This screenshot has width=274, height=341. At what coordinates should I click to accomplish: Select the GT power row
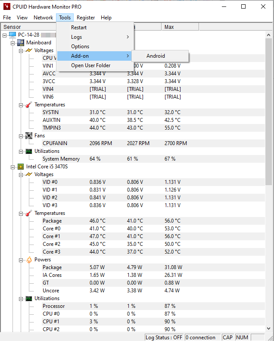point(153,283)
